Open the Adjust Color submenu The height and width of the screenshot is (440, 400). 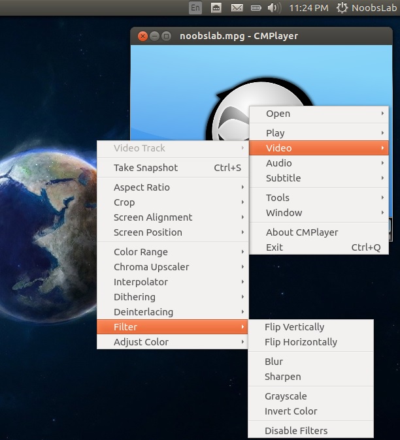tap(173, 342)
